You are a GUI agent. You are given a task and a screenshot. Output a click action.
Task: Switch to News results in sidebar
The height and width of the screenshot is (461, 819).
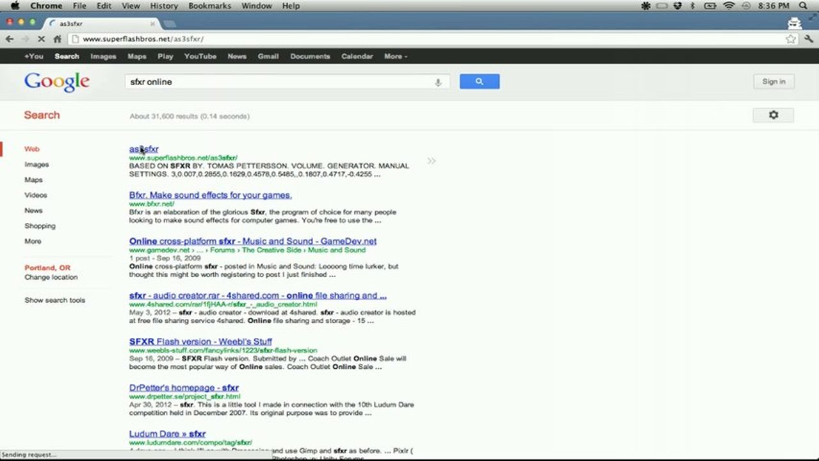point(33,211)
